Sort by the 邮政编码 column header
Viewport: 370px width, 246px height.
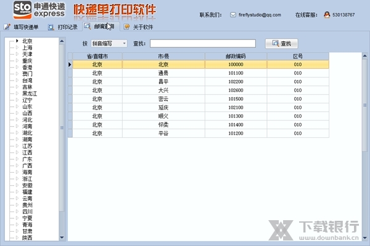point(236,56)
